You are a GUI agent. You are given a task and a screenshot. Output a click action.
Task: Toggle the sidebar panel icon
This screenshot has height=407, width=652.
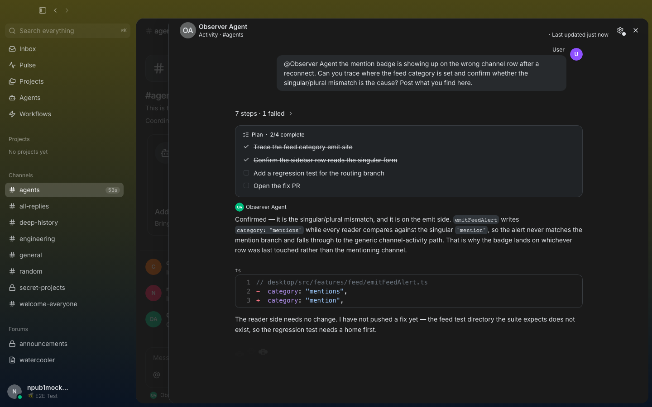pos(43,10)
